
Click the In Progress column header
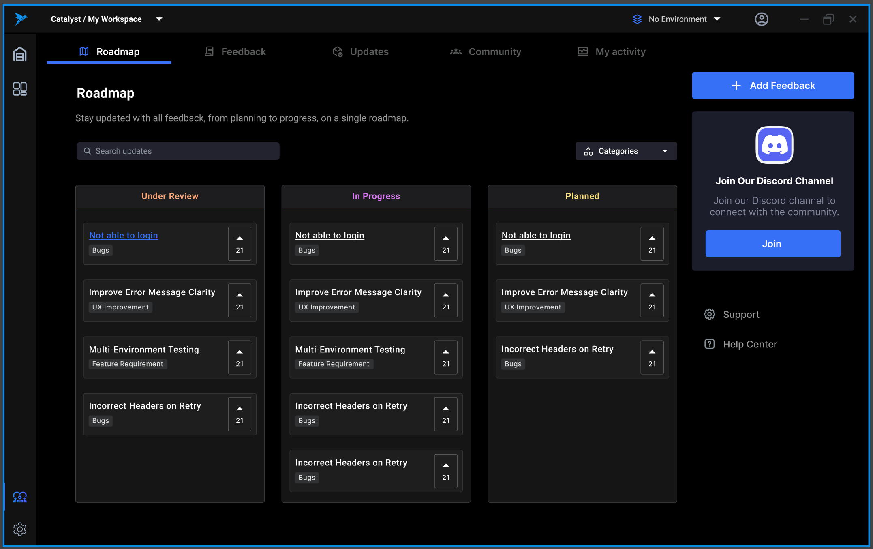point(376,196)
